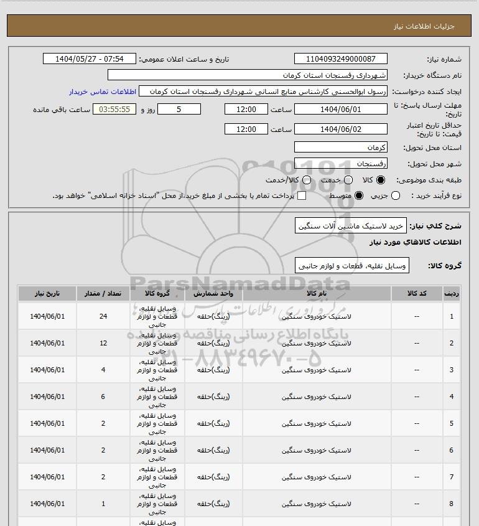479x526 pixels.
Task: Click the remaining time 03:55:55 field
Action: (114, 110)
